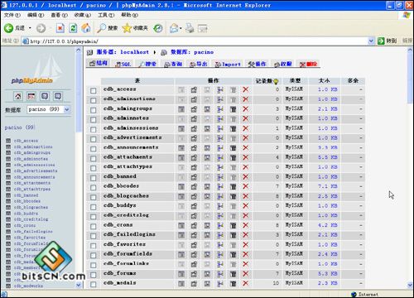The height and width of the screenshot is (298, 414).
Task: Open the Back button history dropdown arrow
Action: coord(30,28)
